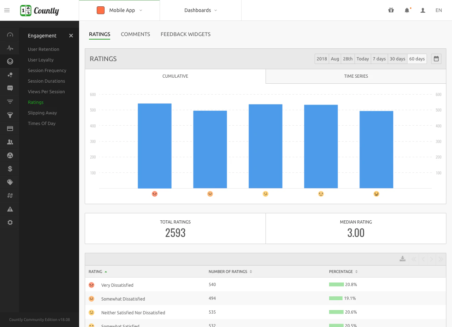452x327 pixels.
Task: Switch to the Comments tab
Action: [x=136, y=34]
